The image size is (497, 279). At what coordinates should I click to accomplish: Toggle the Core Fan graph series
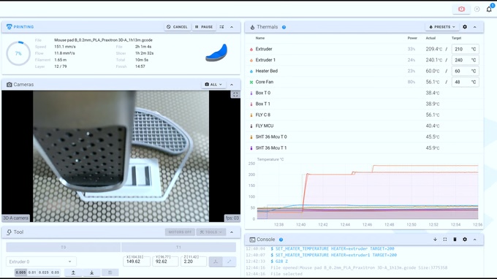tap(251, 82)
